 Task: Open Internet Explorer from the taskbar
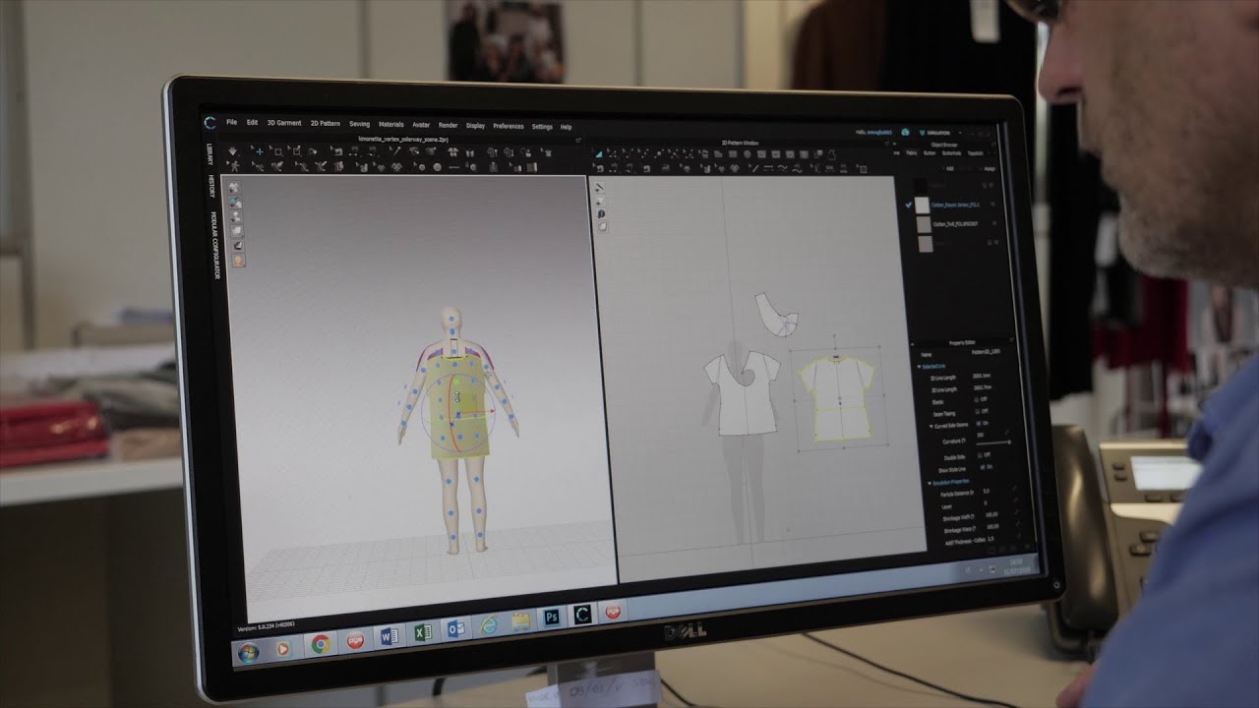point(489,625)
